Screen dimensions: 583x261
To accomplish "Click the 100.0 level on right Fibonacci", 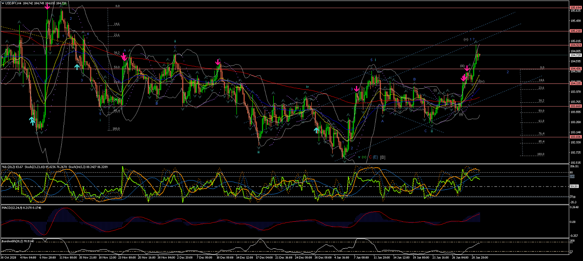I will pyautogui.click(x=541, y=154).
